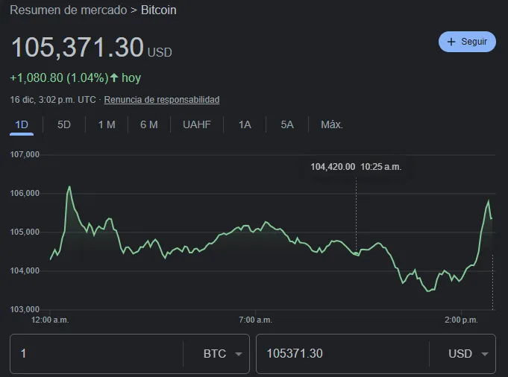Click the 105,371.30 price headline
The width and height of the screenshot is (508, 377).
coord(77,47)
